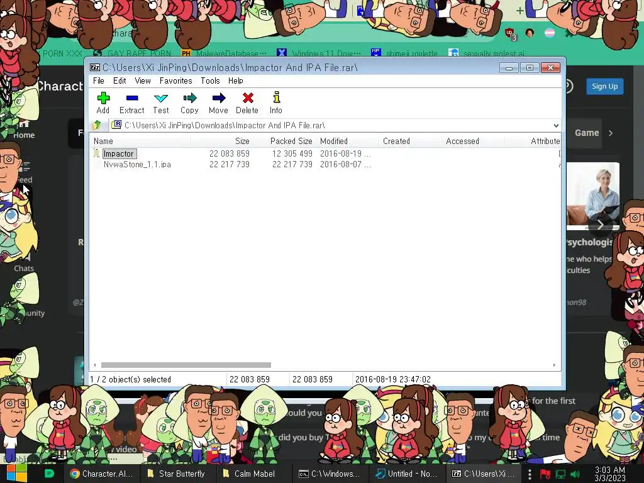
Task: Click the archive path address field
Action: point(331,125)
